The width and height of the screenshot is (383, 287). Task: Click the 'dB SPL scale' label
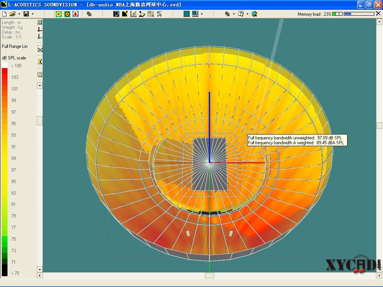[x=14, y=58]
